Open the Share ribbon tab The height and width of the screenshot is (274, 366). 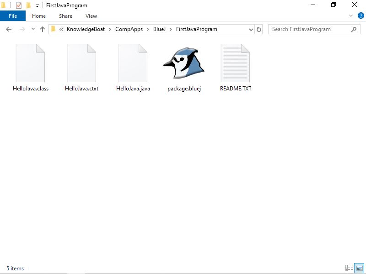[x=65, y=16]
